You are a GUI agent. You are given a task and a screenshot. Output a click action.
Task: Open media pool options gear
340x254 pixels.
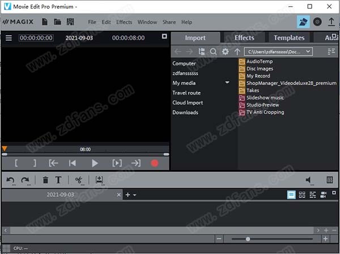[226, 52]
